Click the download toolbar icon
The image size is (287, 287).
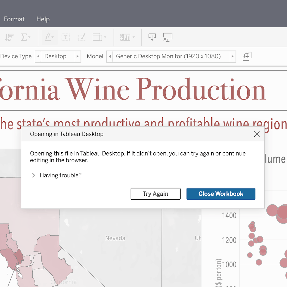(x=152, y=37)
